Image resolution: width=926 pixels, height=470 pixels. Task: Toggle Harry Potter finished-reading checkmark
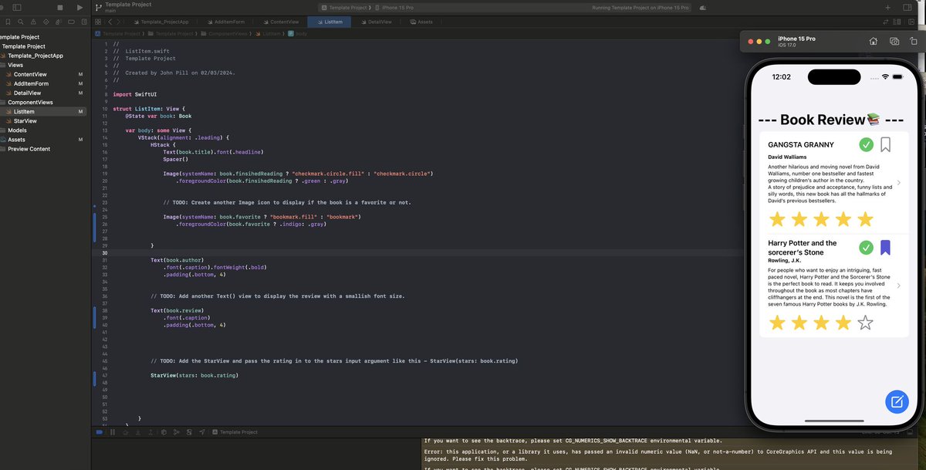(867, 248)
